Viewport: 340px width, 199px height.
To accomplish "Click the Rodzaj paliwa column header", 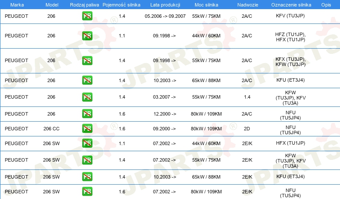I will (x=84, y=5).
